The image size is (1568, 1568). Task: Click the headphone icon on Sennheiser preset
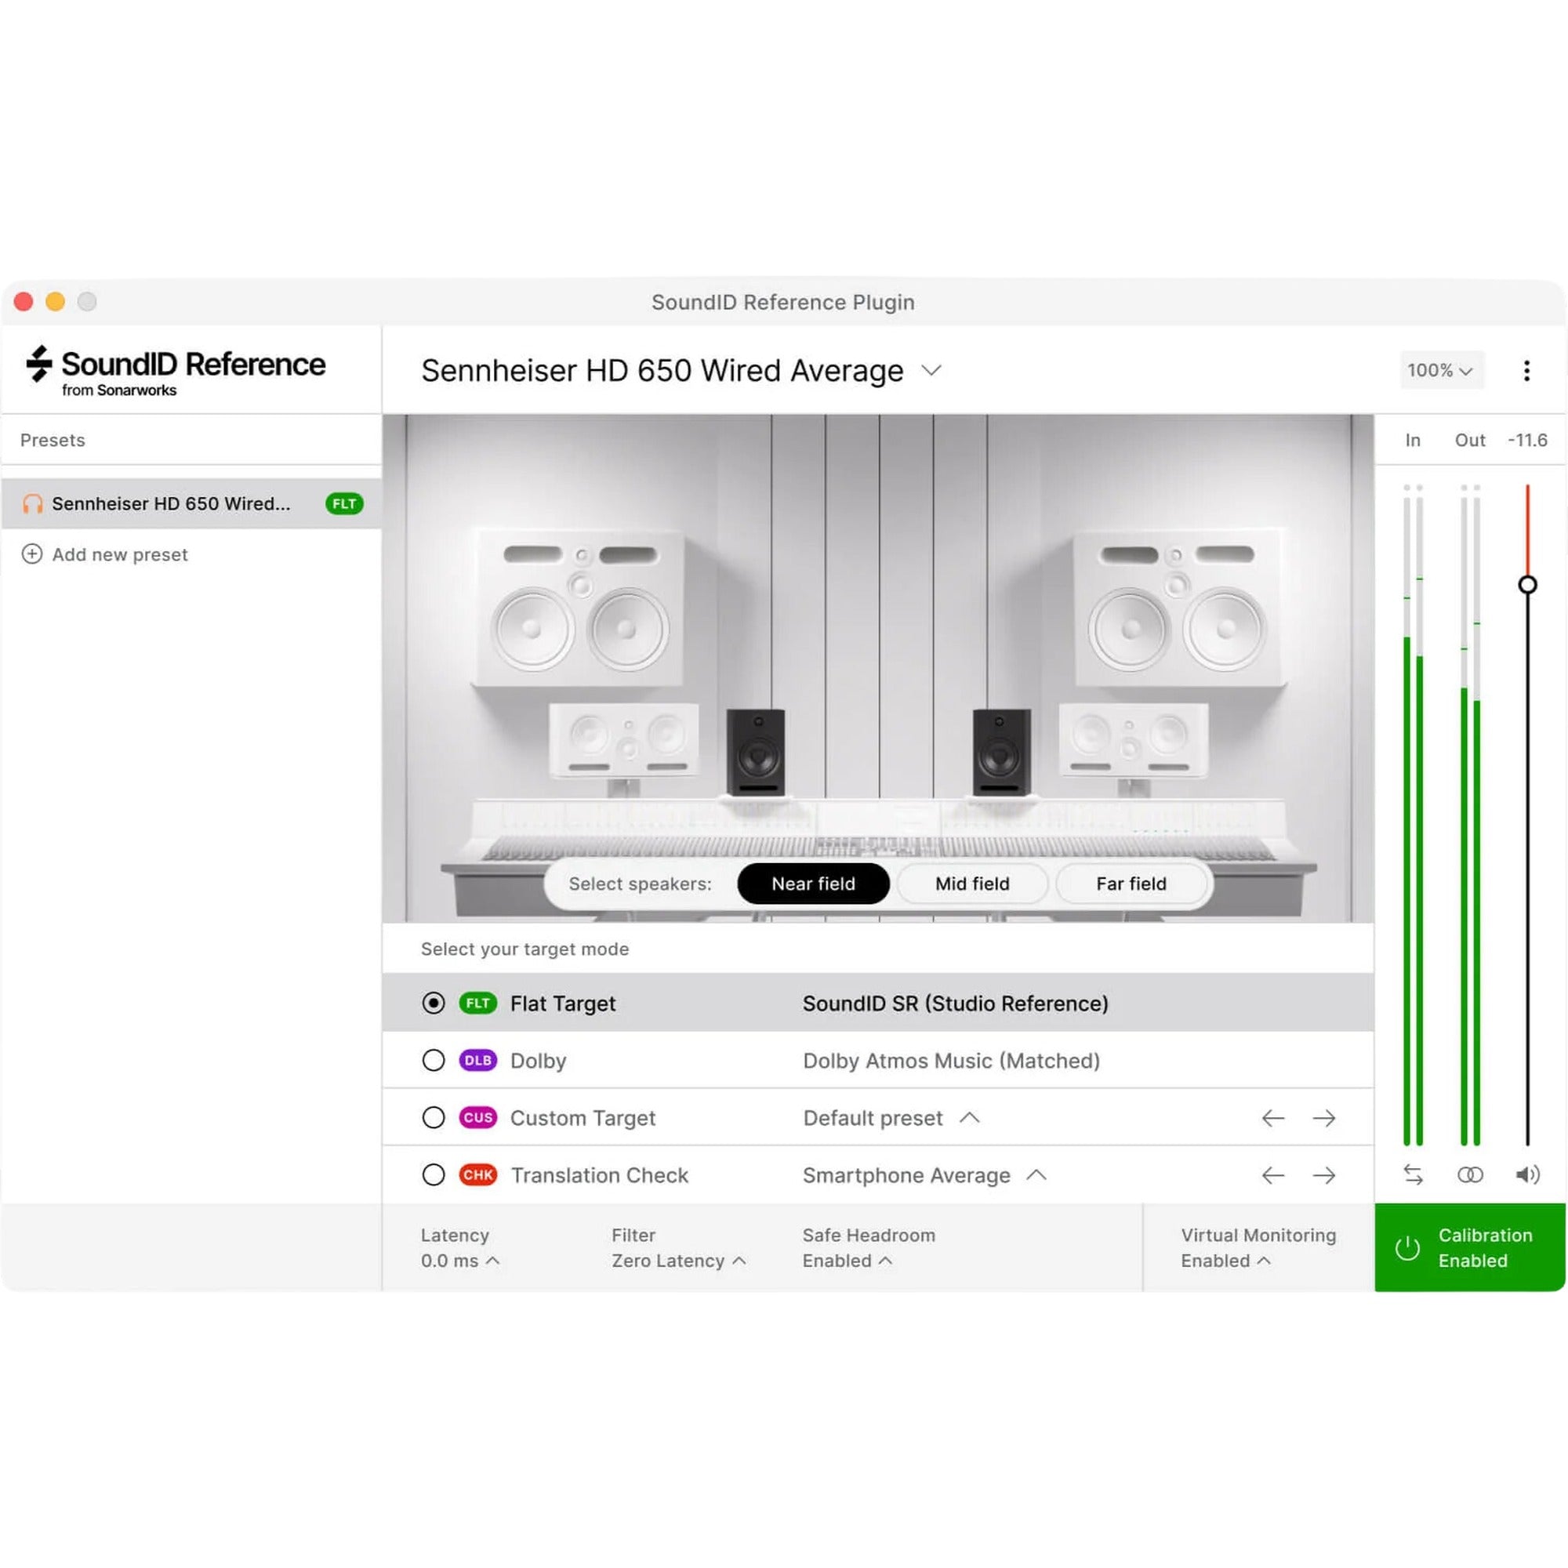point(32,504)
